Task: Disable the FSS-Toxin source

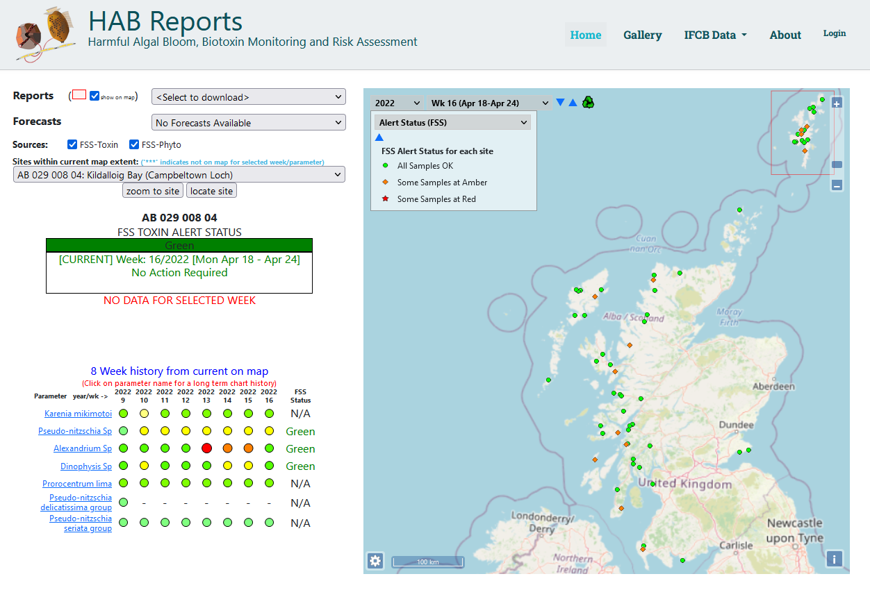Action: [72, 144]
